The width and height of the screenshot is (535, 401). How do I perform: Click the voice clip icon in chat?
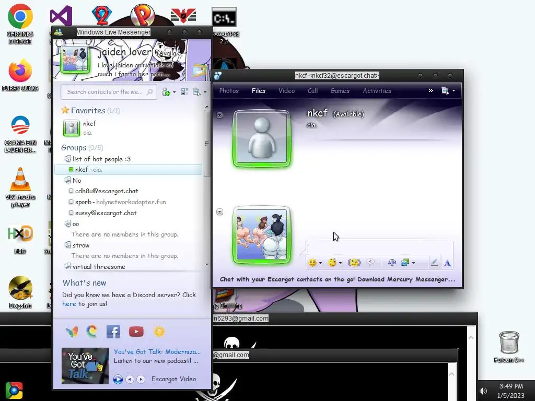[x=370, y=262]
